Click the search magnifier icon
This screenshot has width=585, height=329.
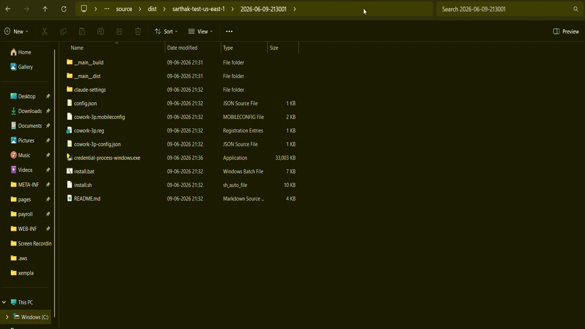click(576, 9)
